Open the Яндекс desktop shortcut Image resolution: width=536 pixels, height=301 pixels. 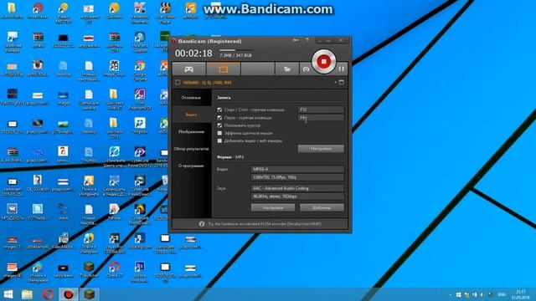point(114,212)
